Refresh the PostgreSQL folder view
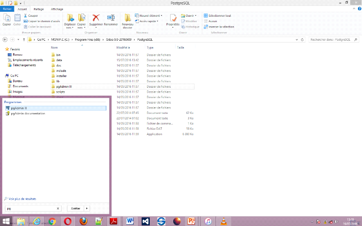This screenshot has width=362, height=226. 302,40
